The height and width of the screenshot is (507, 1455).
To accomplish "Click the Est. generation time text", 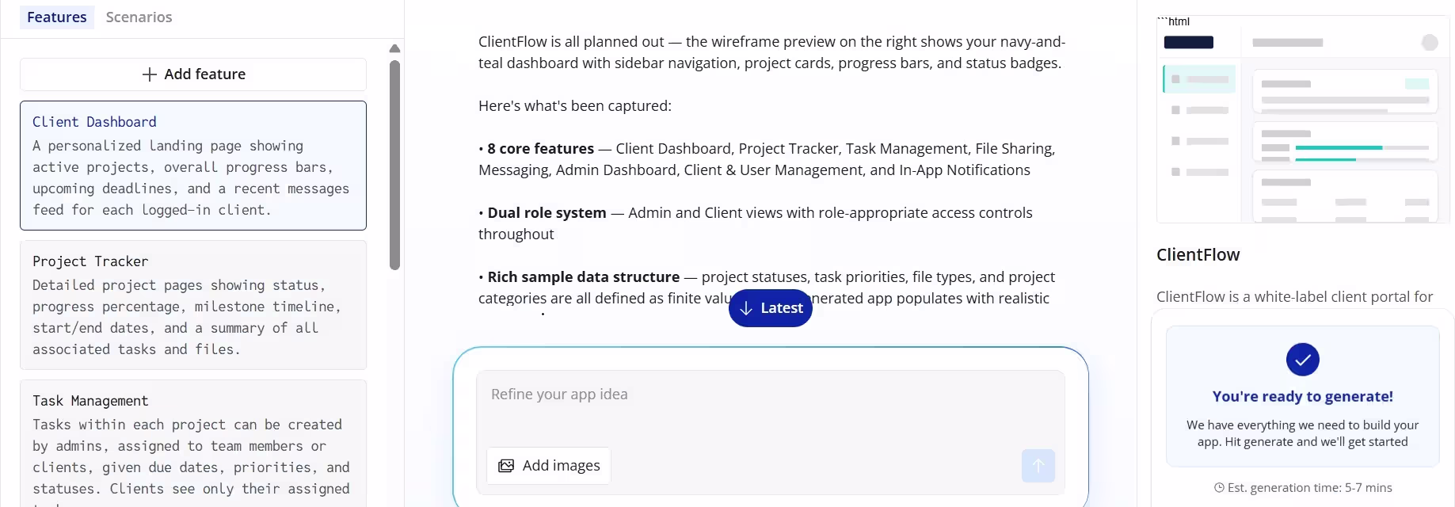I will [x=1310, y=488].
